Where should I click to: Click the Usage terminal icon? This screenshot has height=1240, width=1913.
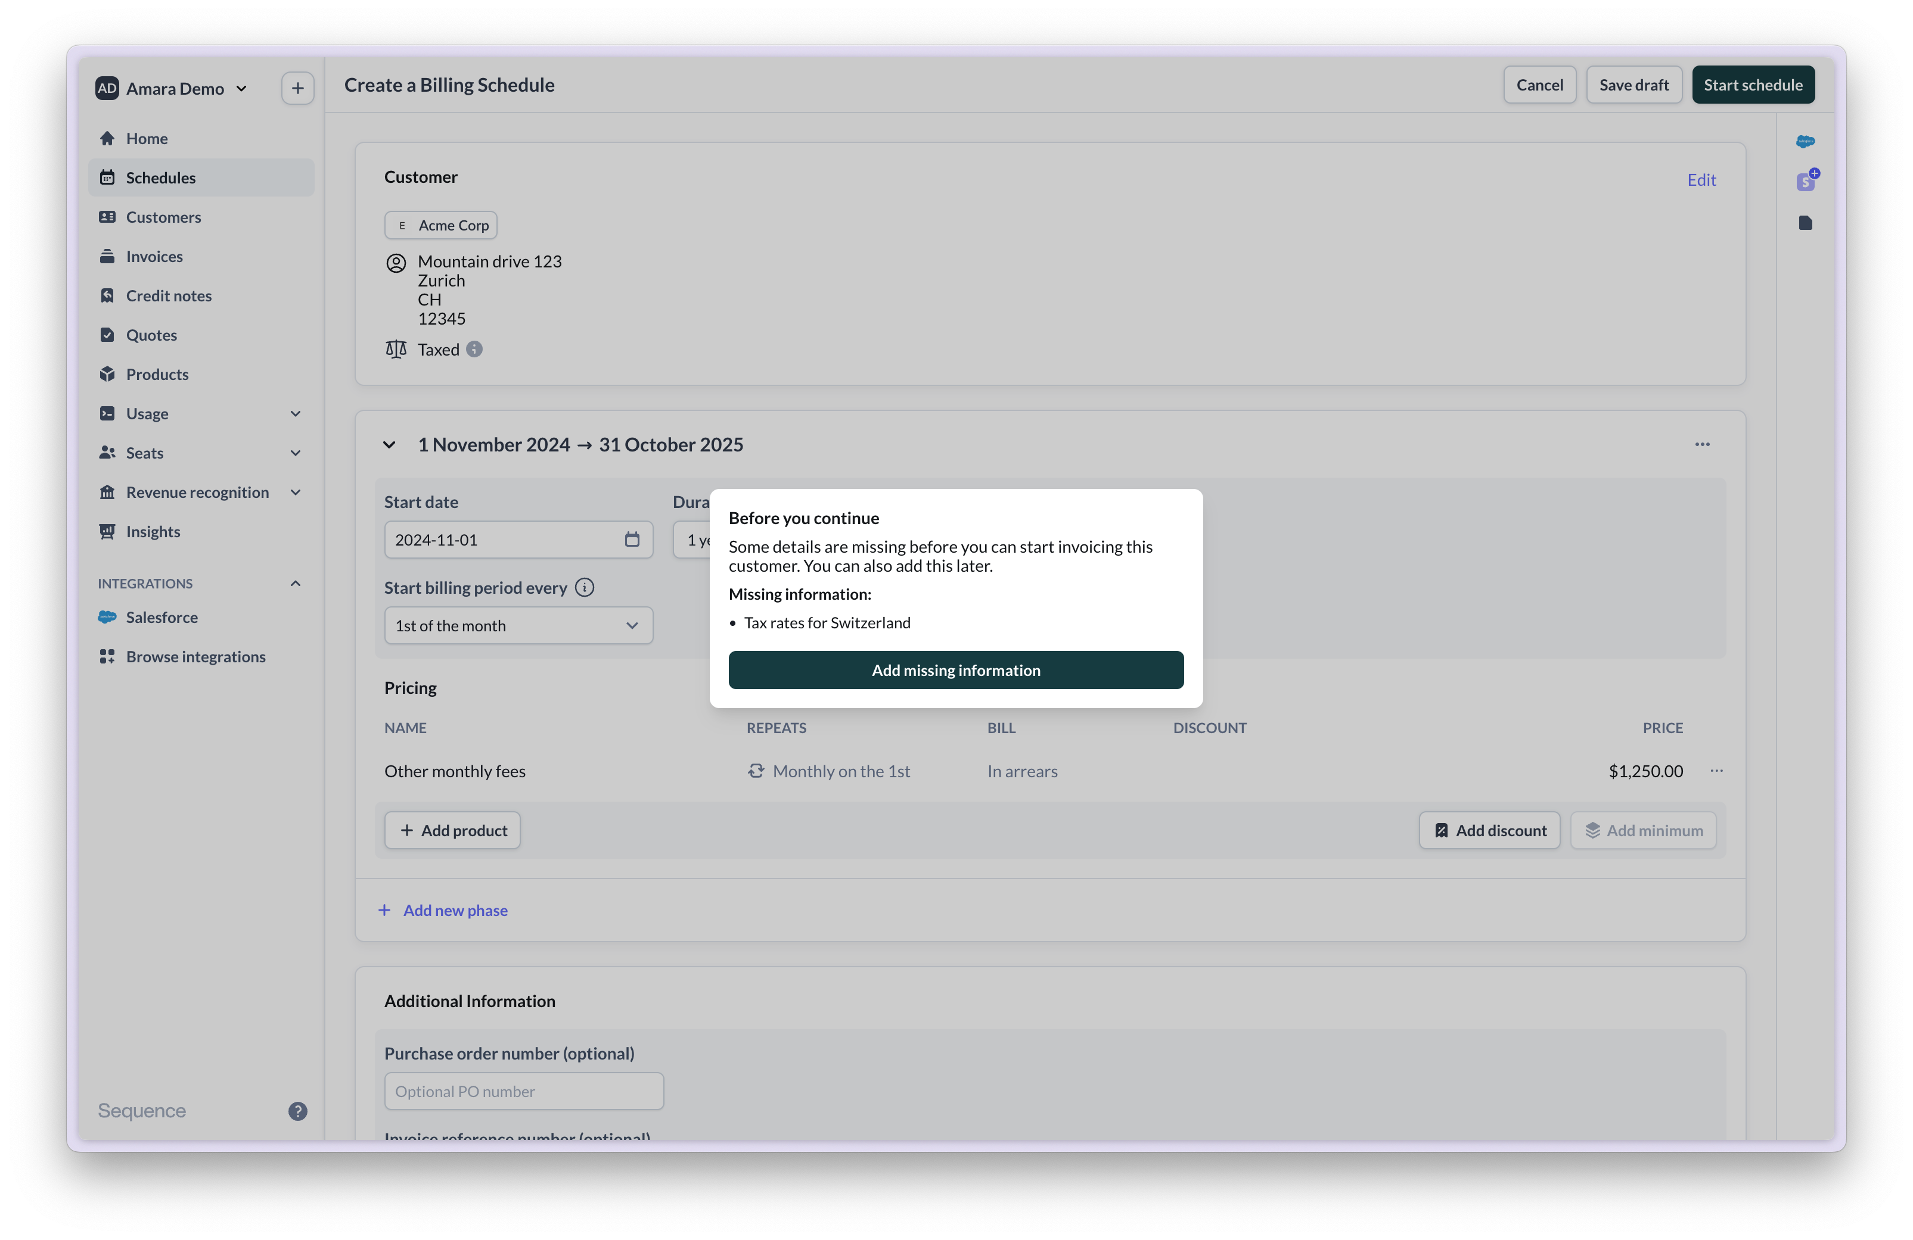107,413
